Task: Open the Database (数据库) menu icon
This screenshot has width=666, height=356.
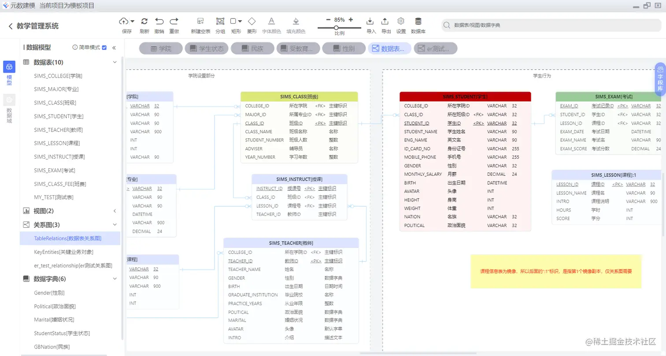Action: pyautogui.click(x=418, y=21)
